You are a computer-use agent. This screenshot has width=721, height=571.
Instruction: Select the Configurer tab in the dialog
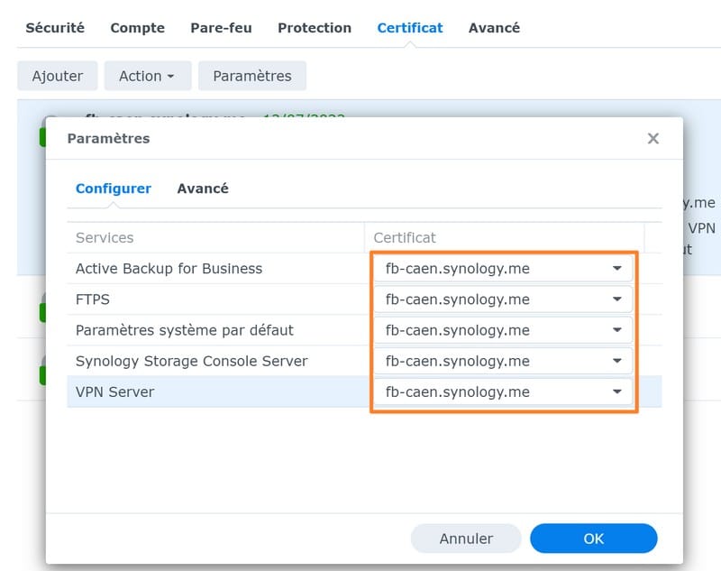pyautogui.click(x=114, y=189)
